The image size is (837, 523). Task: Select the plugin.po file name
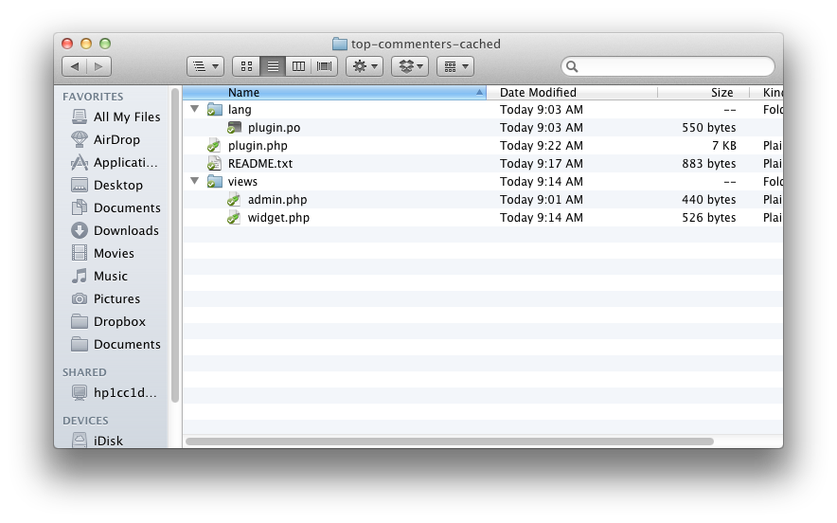pyautogui.click(x=274, y=128)
